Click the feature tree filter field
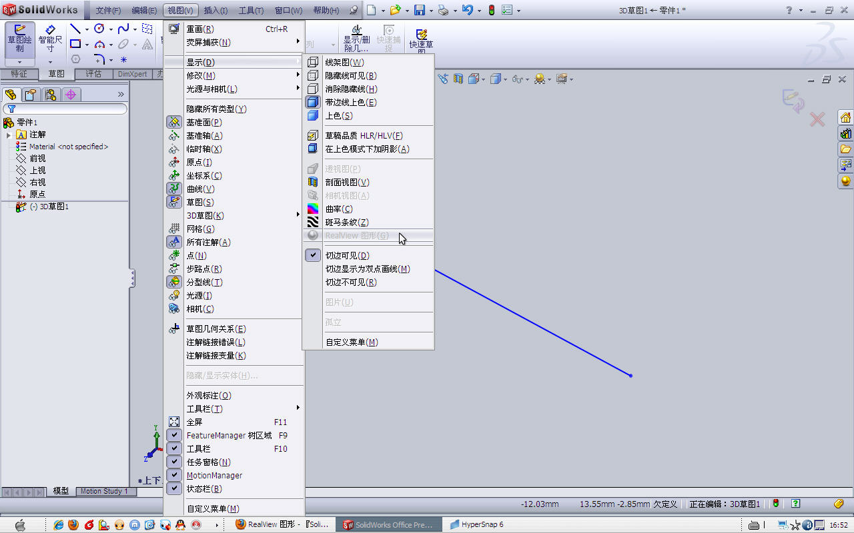Viewport: 854px width, 533px height. pyautogui.click(x=65, y=109)
